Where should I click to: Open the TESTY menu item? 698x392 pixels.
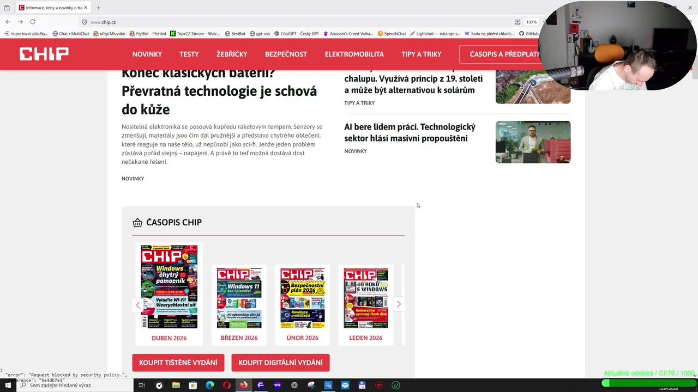tap(189, 54)
